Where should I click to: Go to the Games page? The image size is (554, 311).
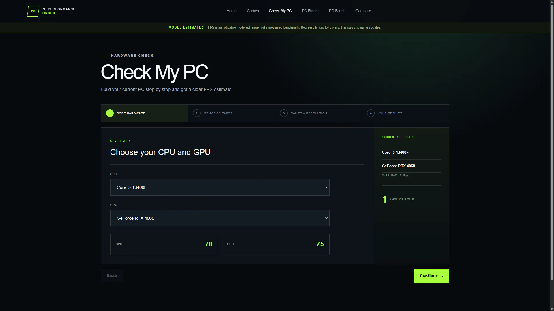252,11
